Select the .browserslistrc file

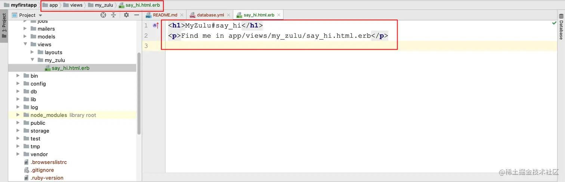[x=45, y=162]
